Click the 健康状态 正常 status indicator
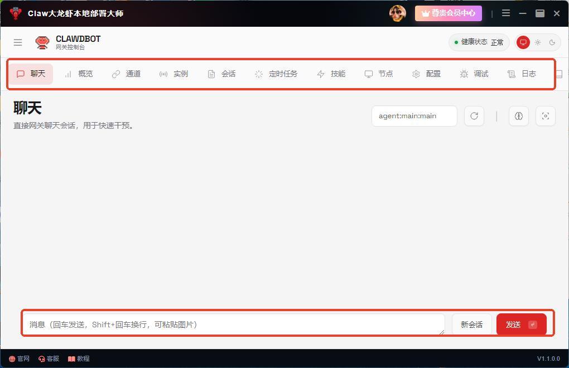This screenshot has height=368, width=569. (479, 42)
